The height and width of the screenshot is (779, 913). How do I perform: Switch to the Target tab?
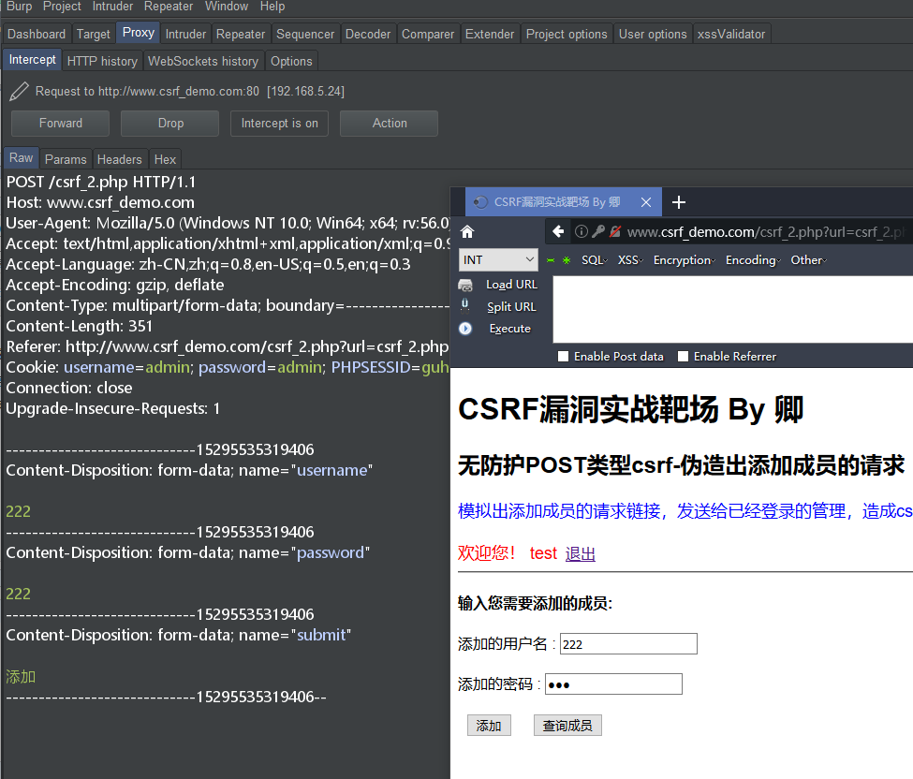[x=93, y=34]
